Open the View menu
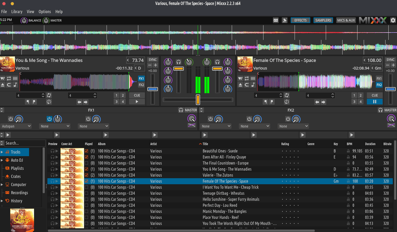Viewport: 397px width, 232px height. click(x=30, y=12)
